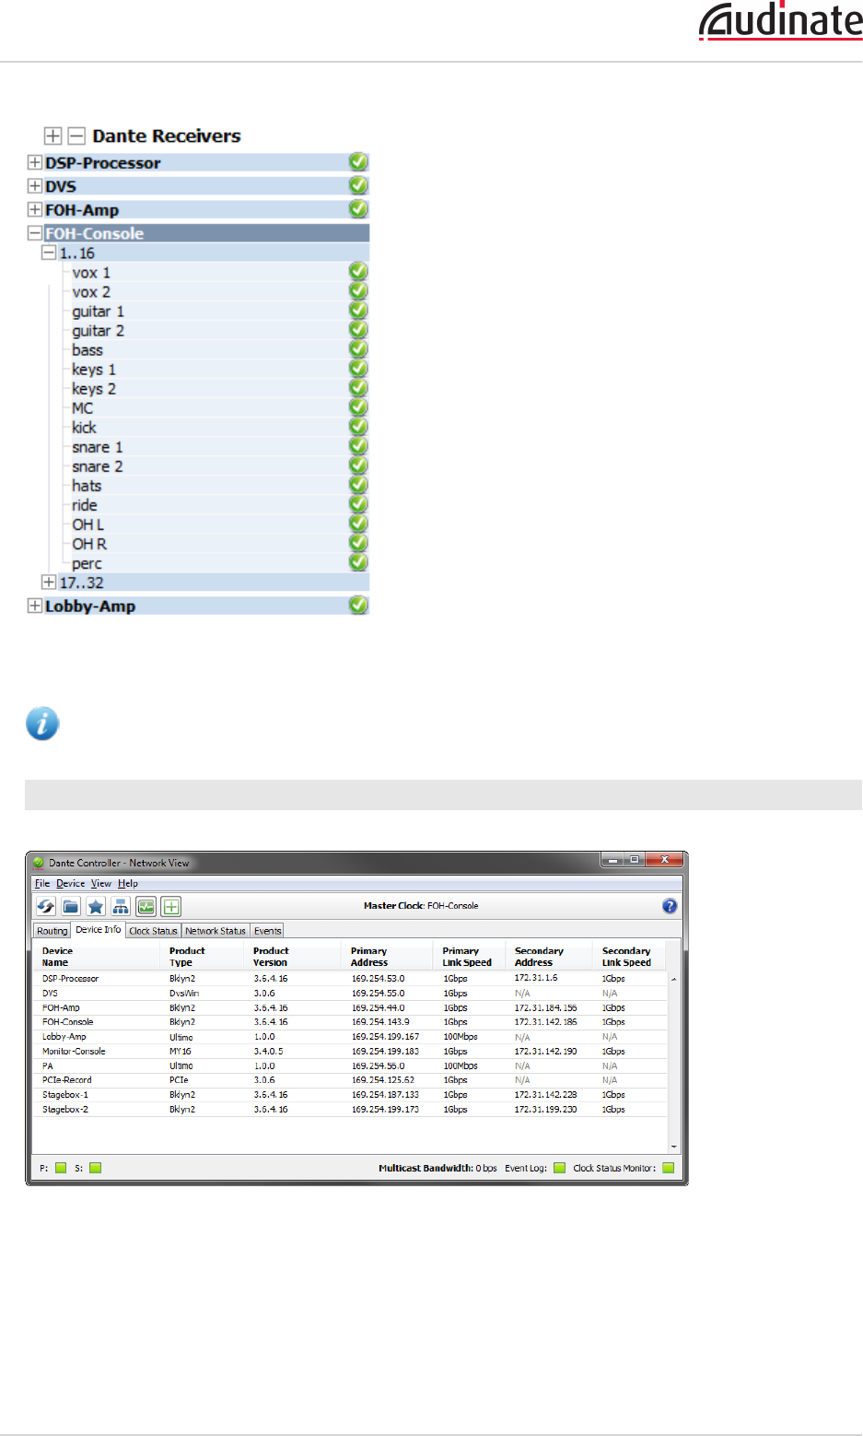
Task: Click green check beside kick
Action: click(358, 427)
